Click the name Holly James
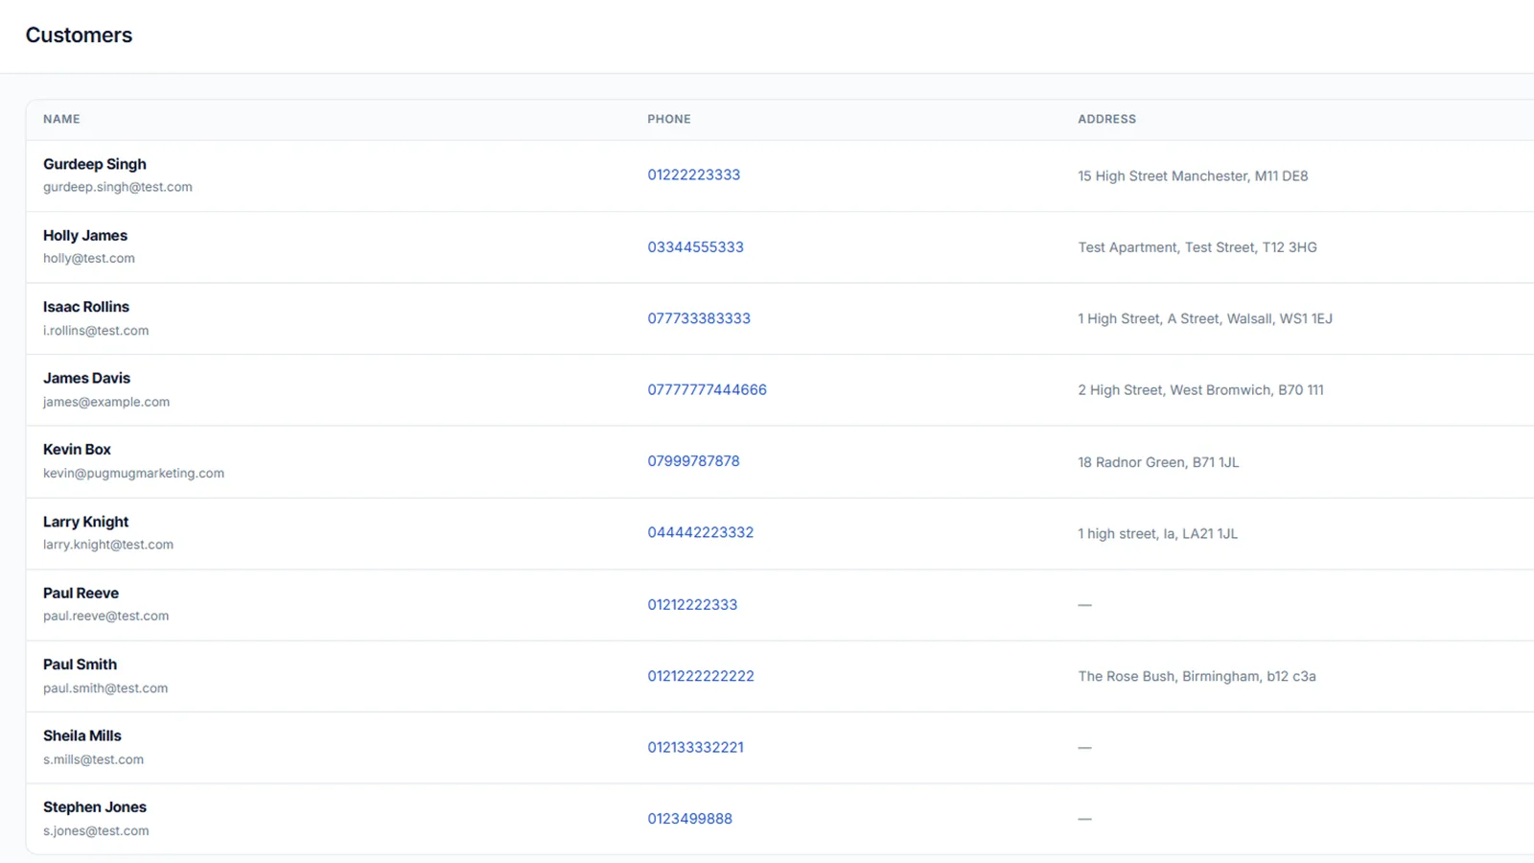Image resolution: width=1534 pixels, height=863 pixels. click(85, 235)
